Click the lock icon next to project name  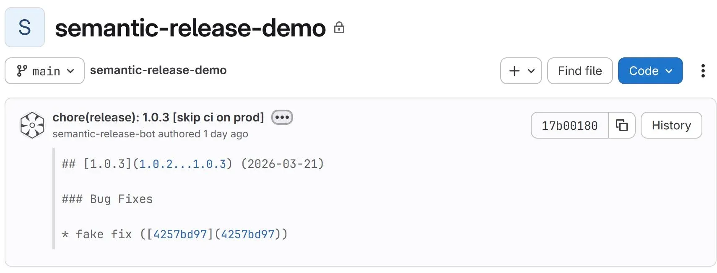tap(340, 28)
